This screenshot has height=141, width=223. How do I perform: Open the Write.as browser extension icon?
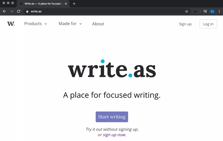(195, 11)
